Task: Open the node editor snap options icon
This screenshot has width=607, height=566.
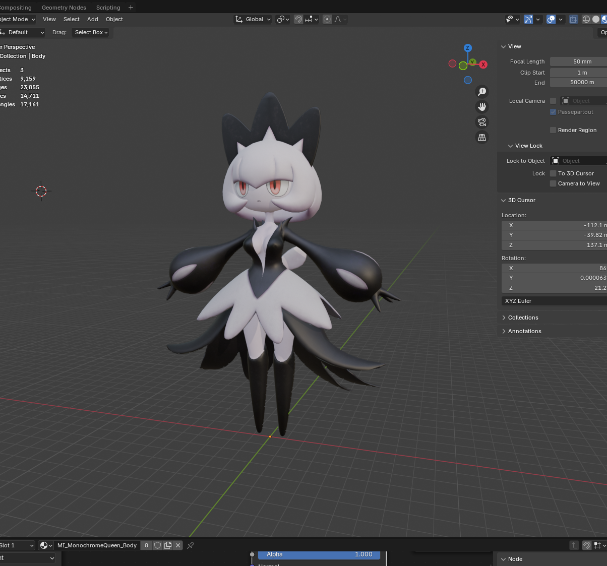Action: pyautogui.click(x=600, y=545)
